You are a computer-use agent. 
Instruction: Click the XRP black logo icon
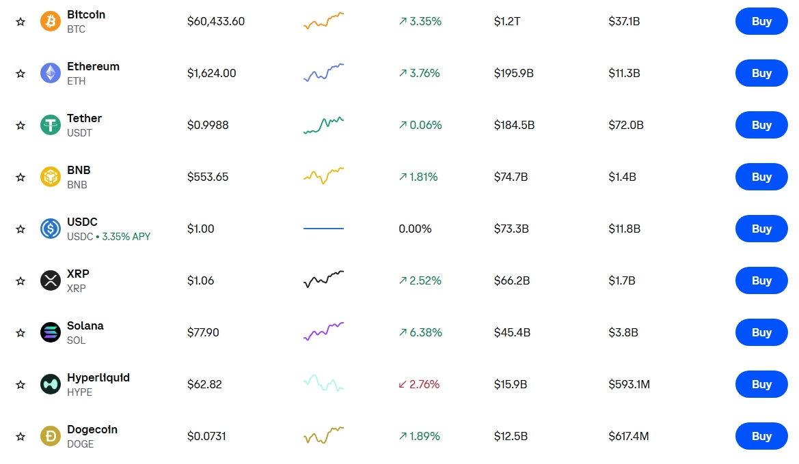tap(51, 281)
